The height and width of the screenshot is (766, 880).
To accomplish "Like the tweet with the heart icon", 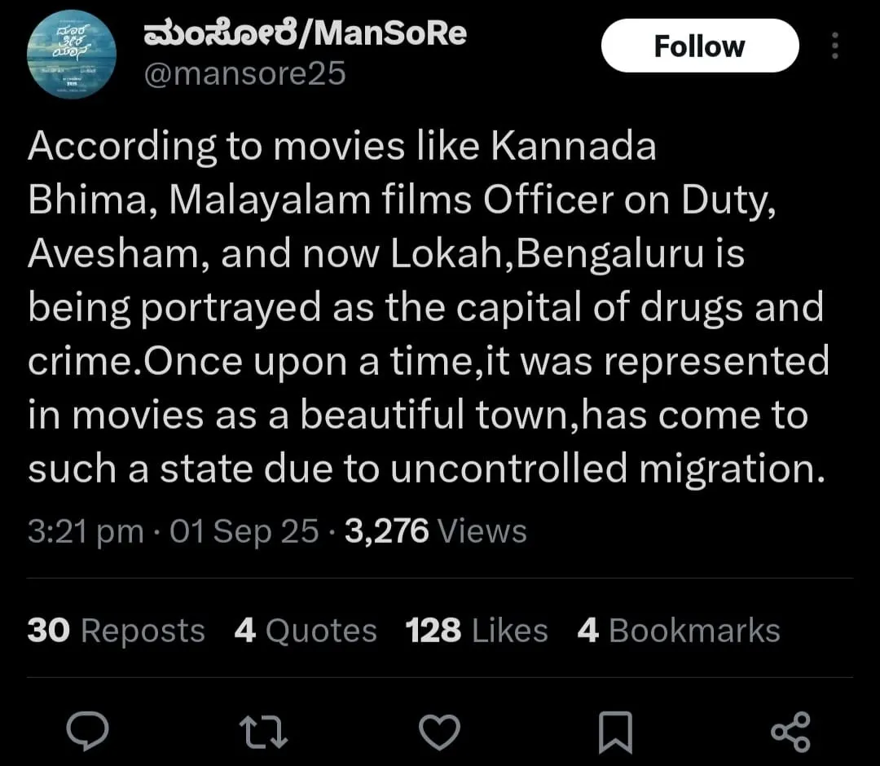I will coord(439,732).
